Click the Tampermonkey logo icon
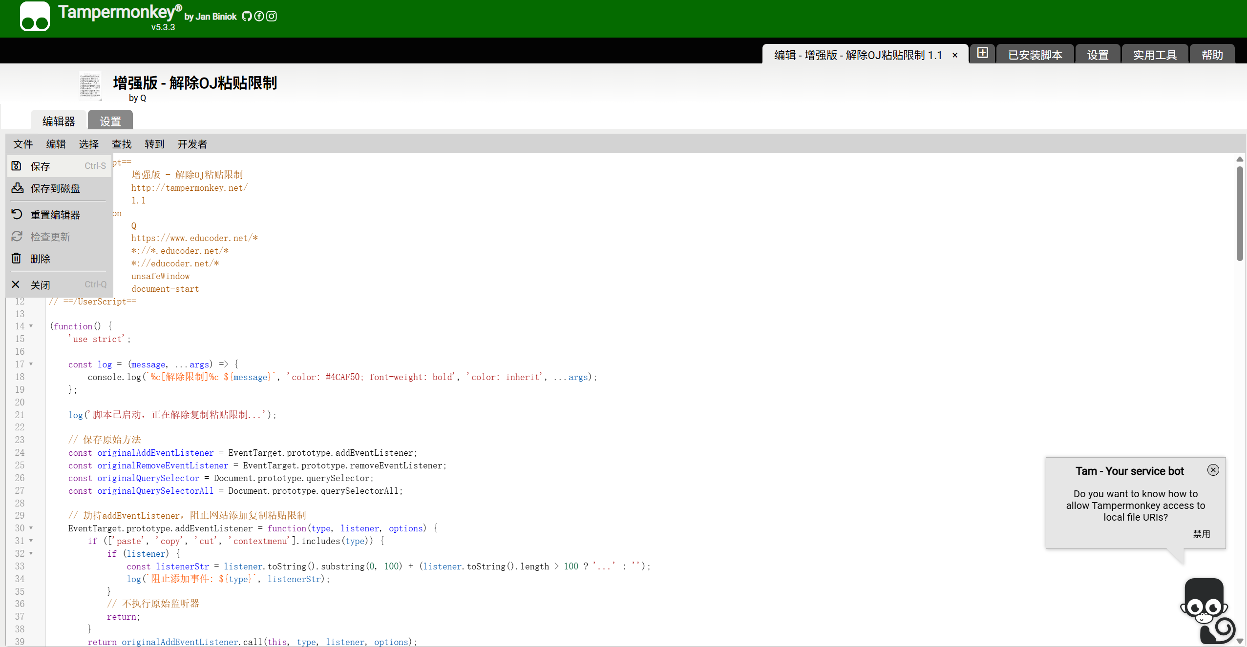The image size is (1247, 647). (x=34, y=17)
